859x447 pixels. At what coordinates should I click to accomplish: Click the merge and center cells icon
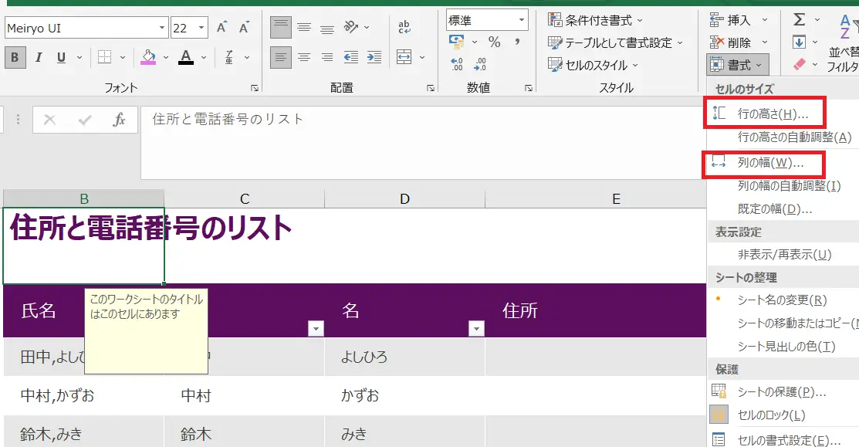404,57
